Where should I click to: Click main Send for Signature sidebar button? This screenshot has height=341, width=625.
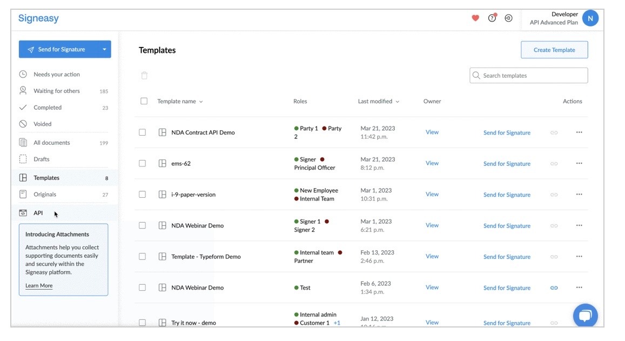coord(58,50)
